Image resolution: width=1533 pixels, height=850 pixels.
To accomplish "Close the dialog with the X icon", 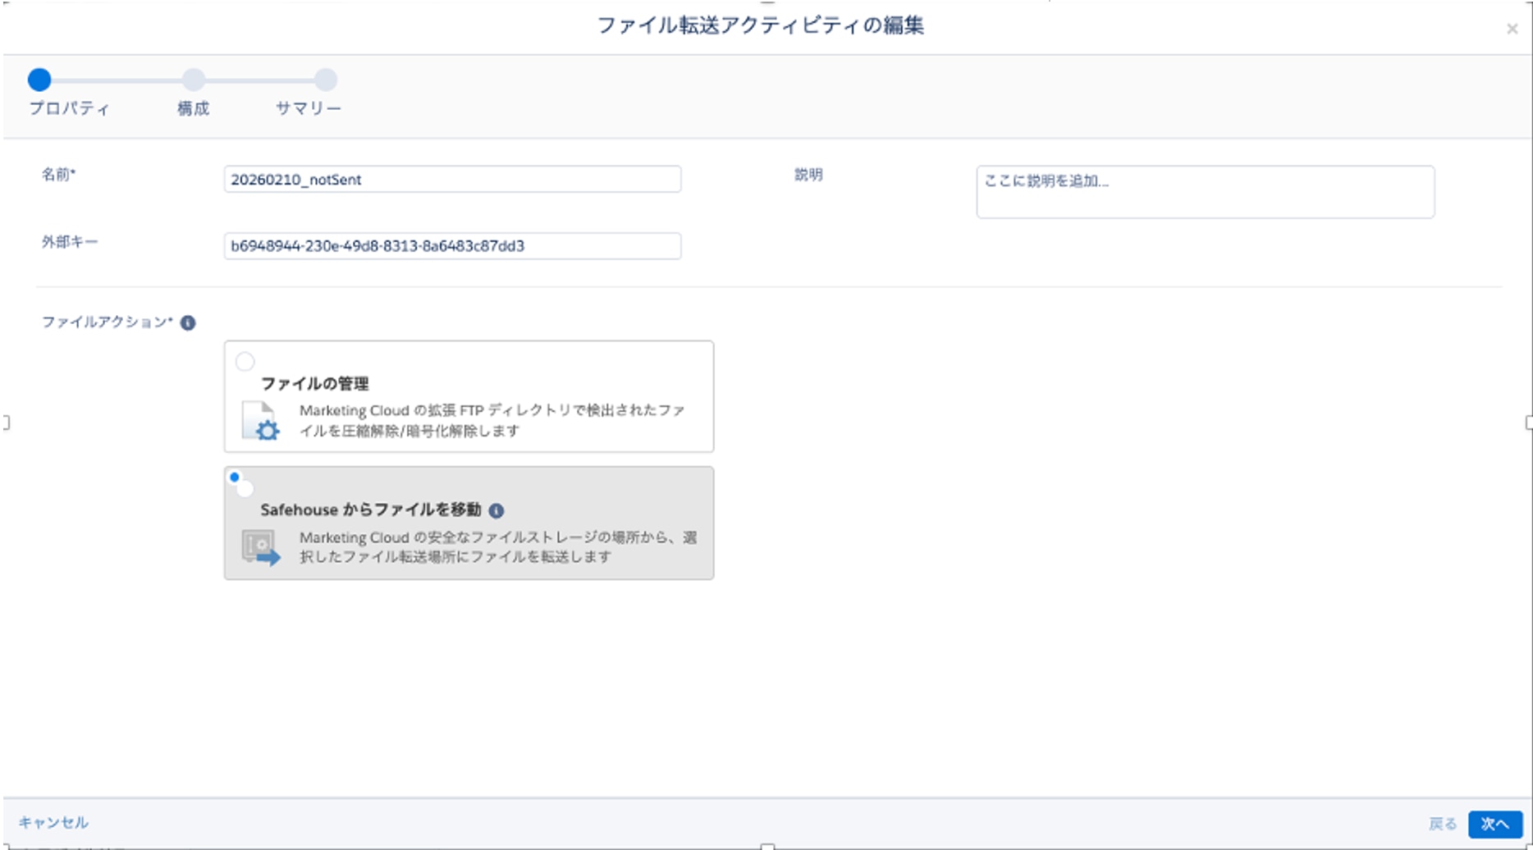I will pyautogui.click(x=1512, y=29).
